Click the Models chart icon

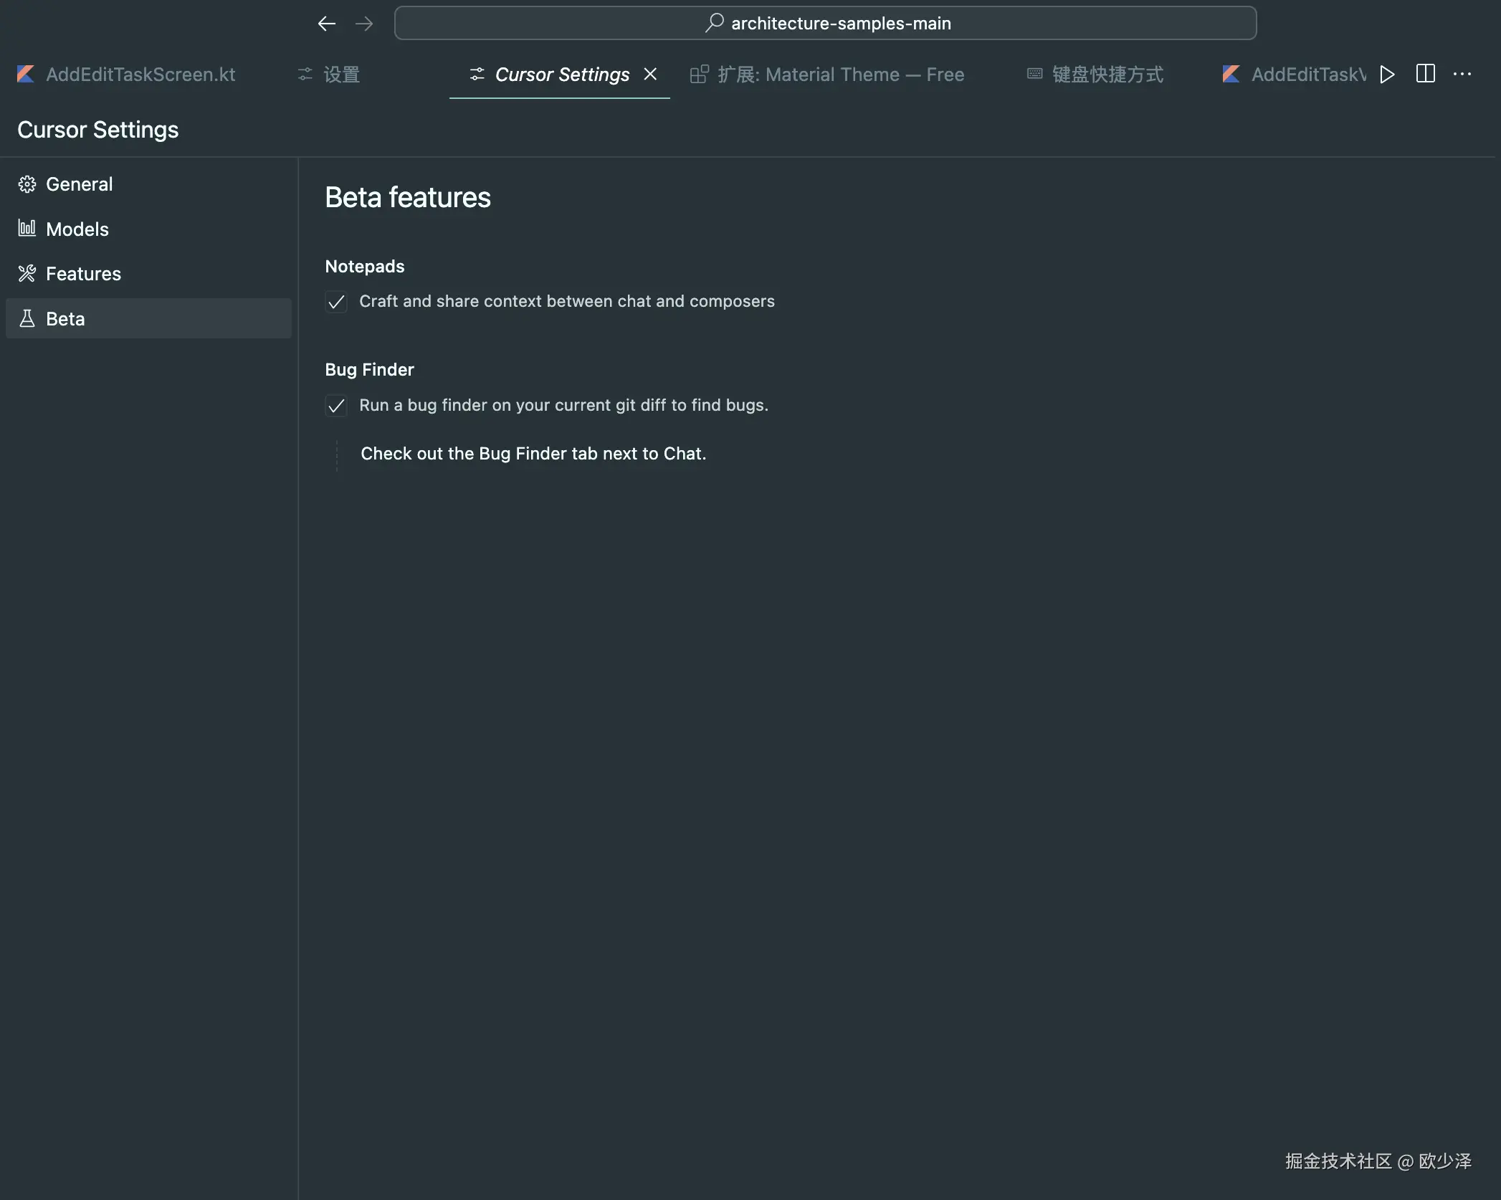(x=27, y=229)
